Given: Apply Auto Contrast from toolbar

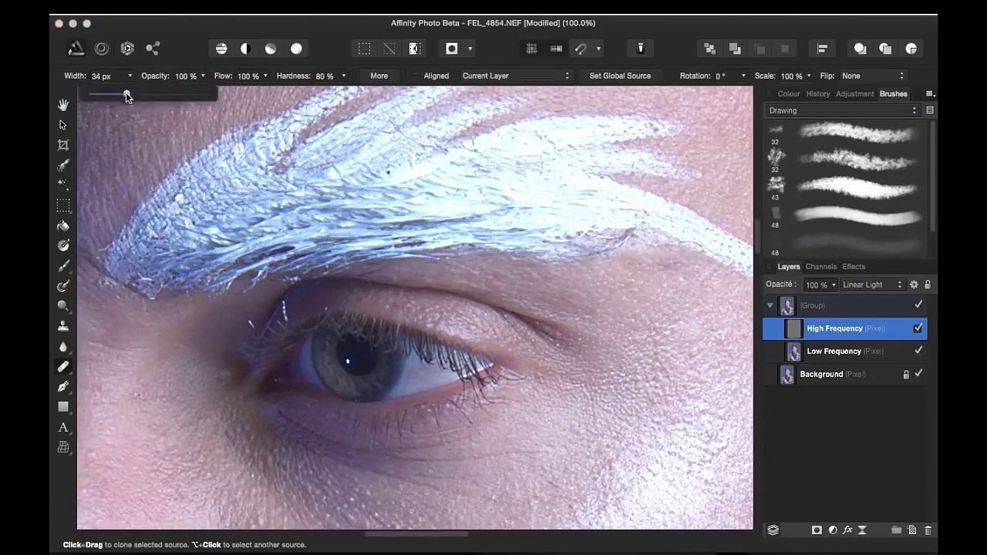Looking at the screenshot, I should [246, 49].
